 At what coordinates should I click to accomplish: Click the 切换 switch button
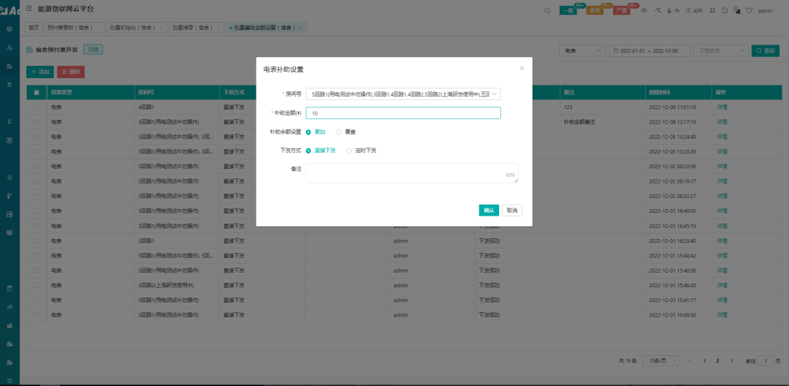(93, 49)
